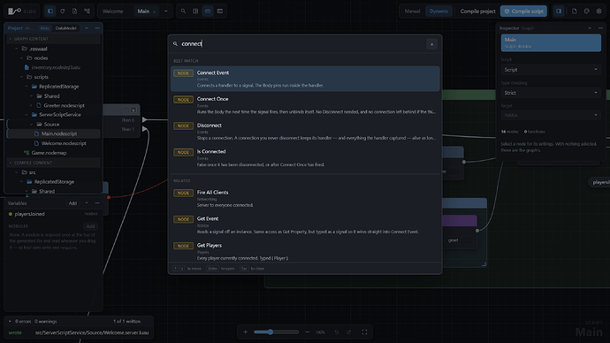Open Project panel more options menu
Screen dimensions: 610x343
[x=97, y=28]
